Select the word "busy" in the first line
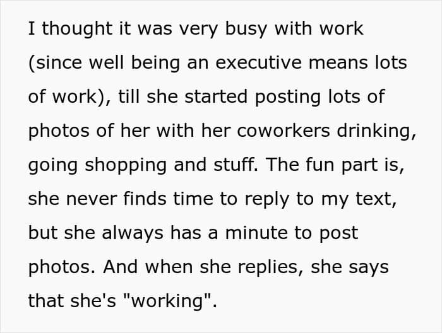Image resolution: width=442 pixels, height=333 pixels. point(246,30)
